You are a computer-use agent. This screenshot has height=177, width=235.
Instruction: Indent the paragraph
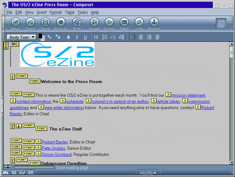(122, 37)
